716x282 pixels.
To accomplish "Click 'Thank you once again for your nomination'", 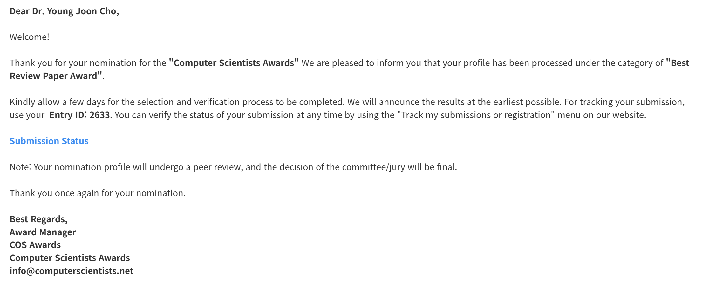I will pyautogui.click(x=97, y=193).
